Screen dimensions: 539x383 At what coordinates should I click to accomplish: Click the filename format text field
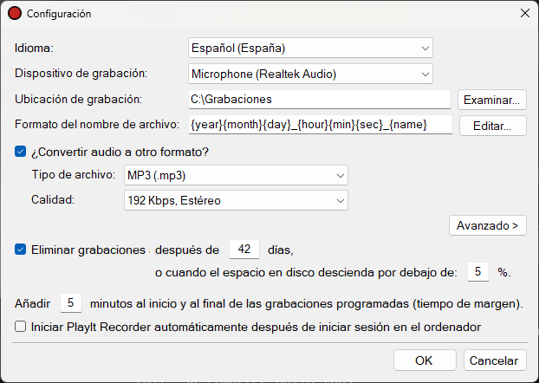321,125
